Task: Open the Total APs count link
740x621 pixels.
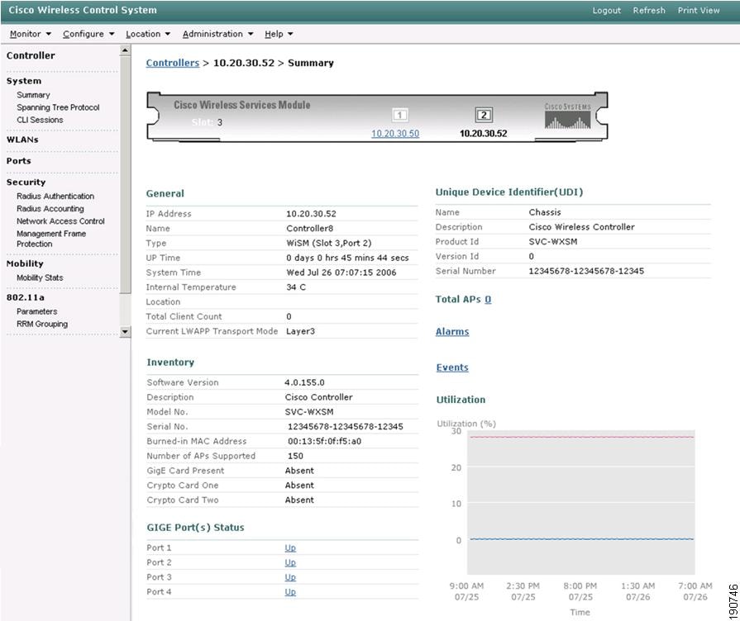Action: (488, 300)
